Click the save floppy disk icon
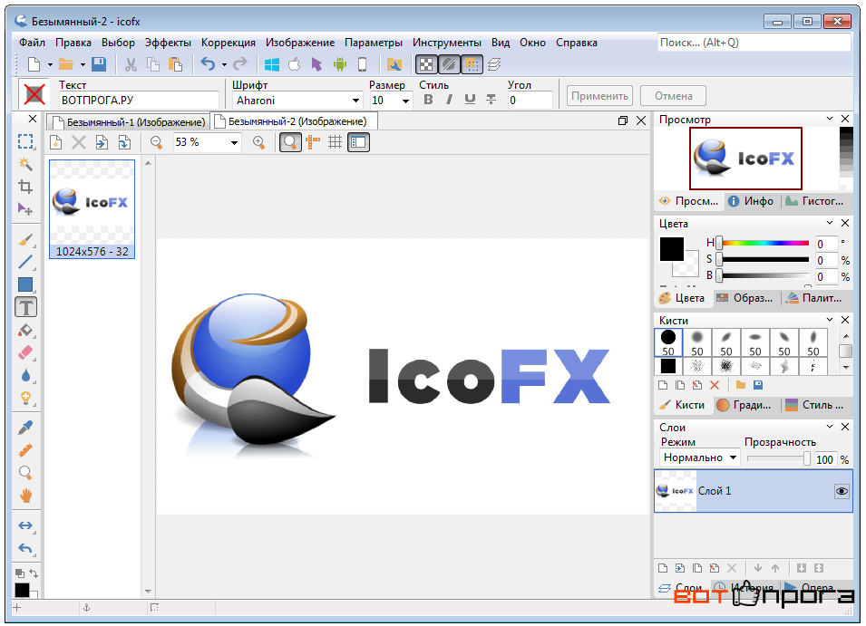866x626 pixels. coord(99,64)
